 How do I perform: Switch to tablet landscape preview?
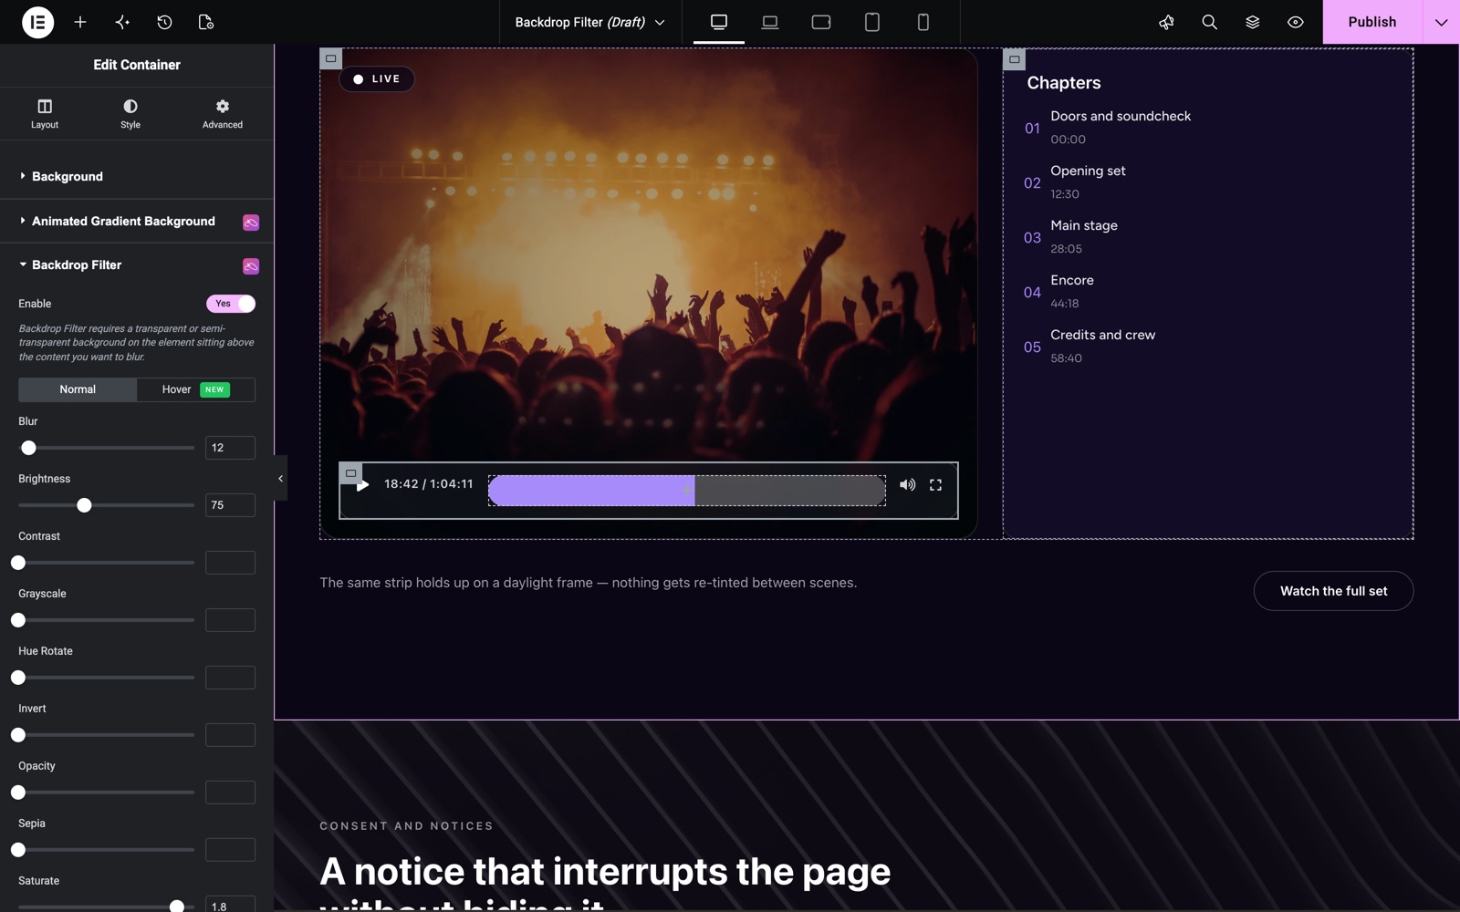[x=821, y=22]
